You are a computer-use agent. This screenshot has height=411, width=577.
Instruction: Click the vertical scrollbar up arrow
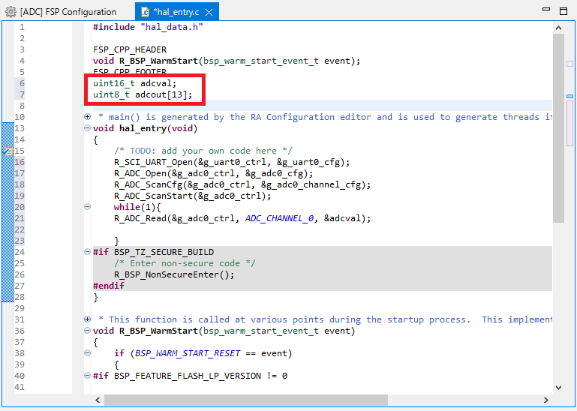[558, 28]
